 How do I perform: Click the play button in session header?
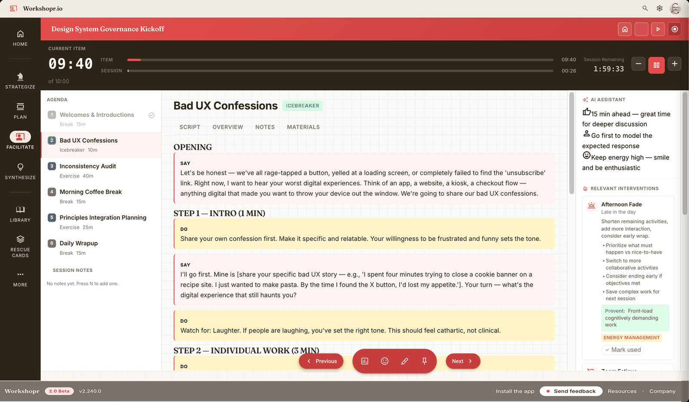click(x=658, y=29)
